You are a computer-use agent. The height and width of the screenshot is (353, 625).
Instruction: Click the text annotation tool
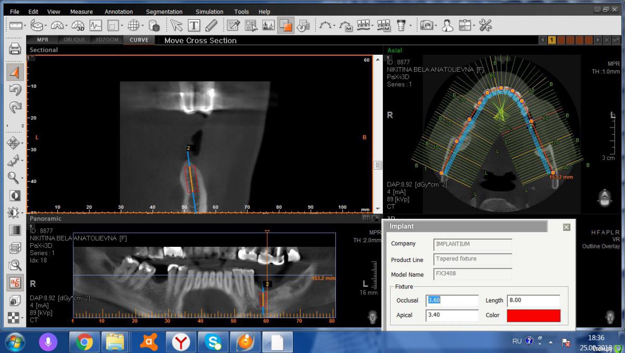194,25
